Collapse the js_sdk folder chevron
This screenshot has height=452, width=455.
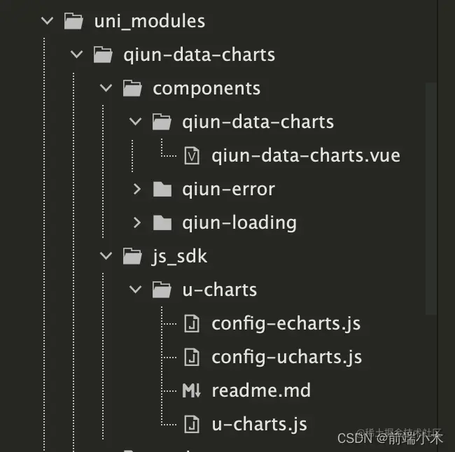point(106,256)
